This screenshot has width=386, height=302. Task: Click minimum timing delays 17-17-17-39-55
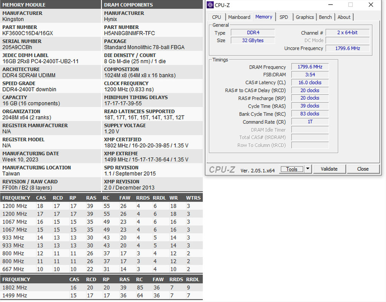point(123,103)
